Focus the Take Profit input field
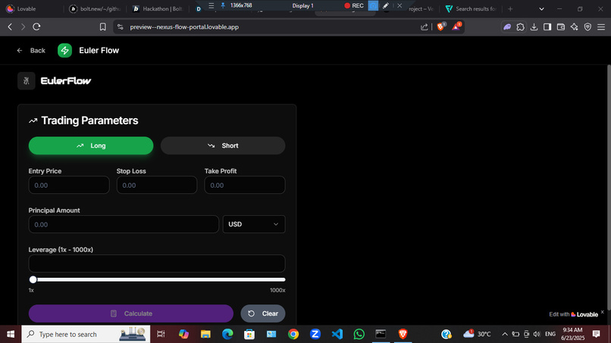The height and width of the screenshot is (343, 611). pyautogui.click(x=245, y=185)
